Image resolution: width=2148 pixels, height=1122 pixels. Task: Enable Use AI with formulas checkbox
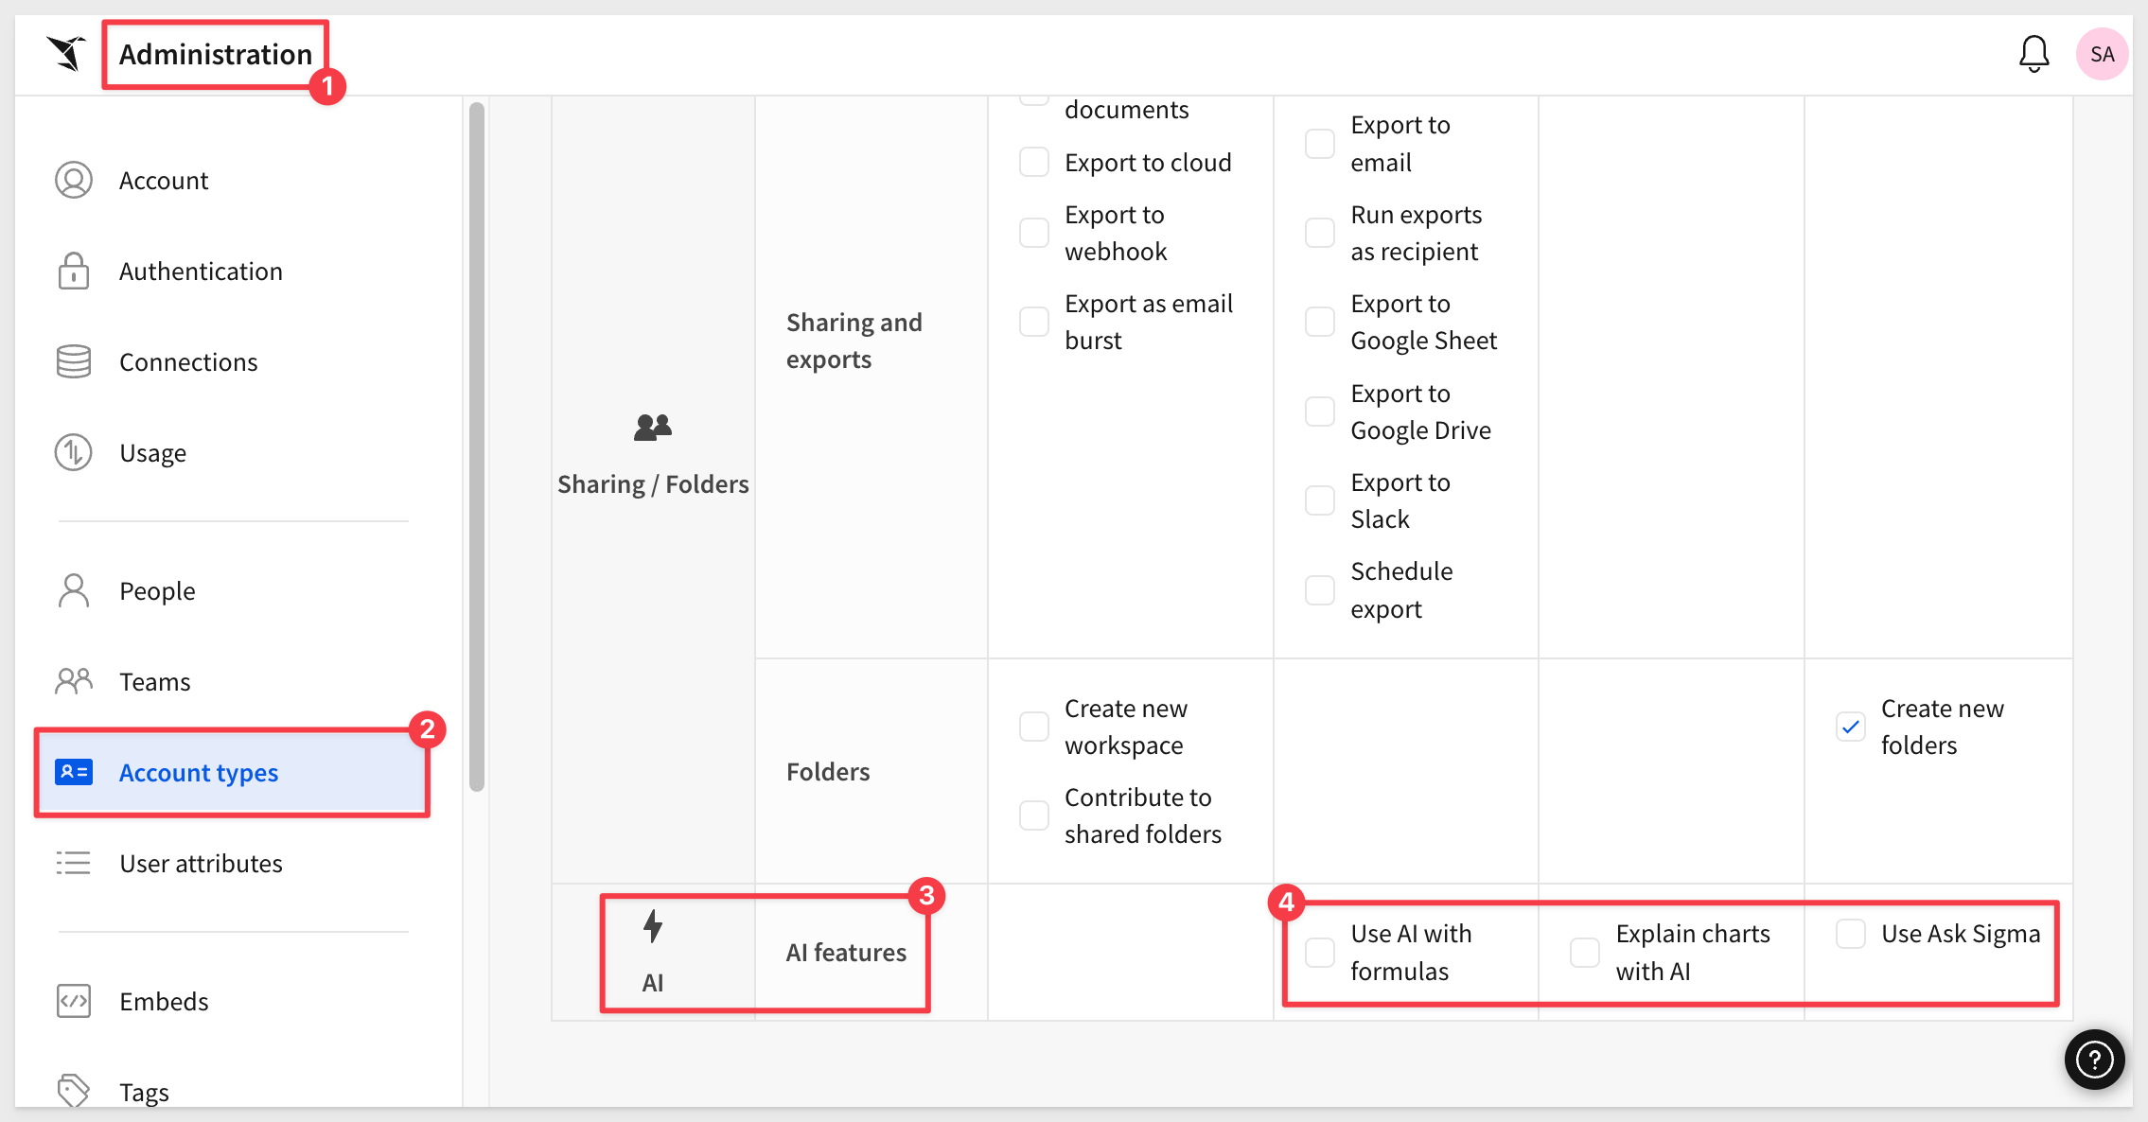coord(1320,952)
